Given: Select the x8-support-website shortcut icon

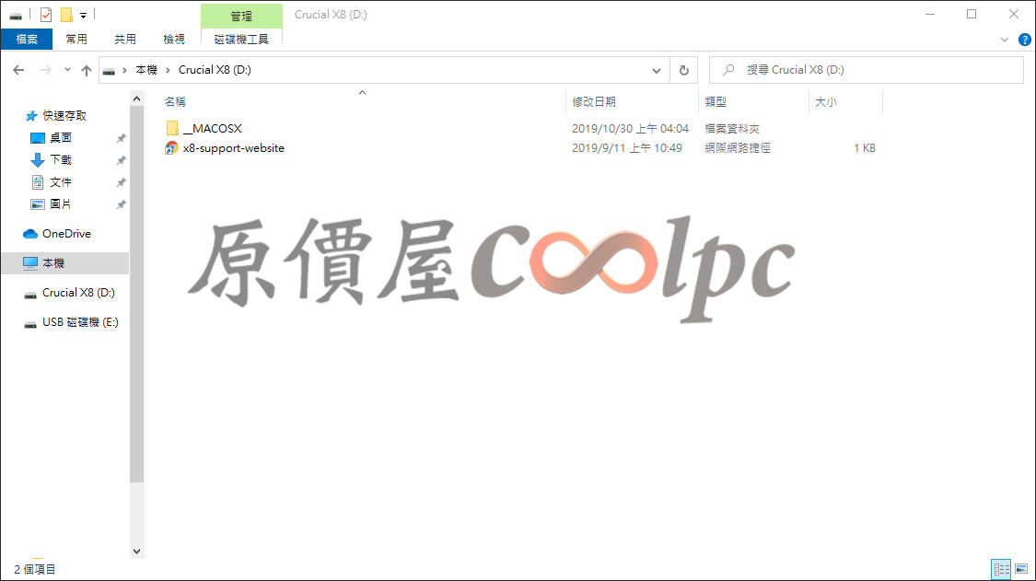Looking at the screenshot, I should [x=172, y=148].
